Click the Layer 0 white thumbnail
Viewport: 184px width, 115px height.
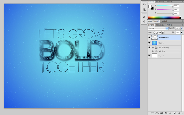155,56
